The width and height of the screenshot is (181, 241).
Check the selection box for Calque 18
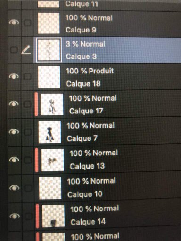tap(27, 77)
